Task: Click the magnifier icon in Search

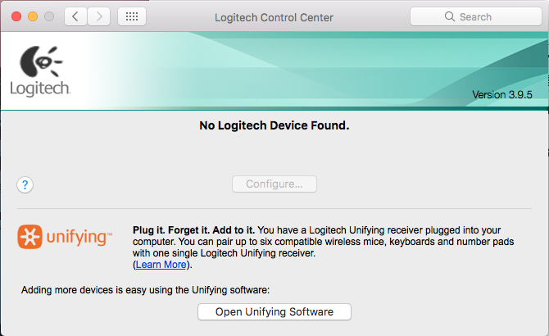Action: 449,16
